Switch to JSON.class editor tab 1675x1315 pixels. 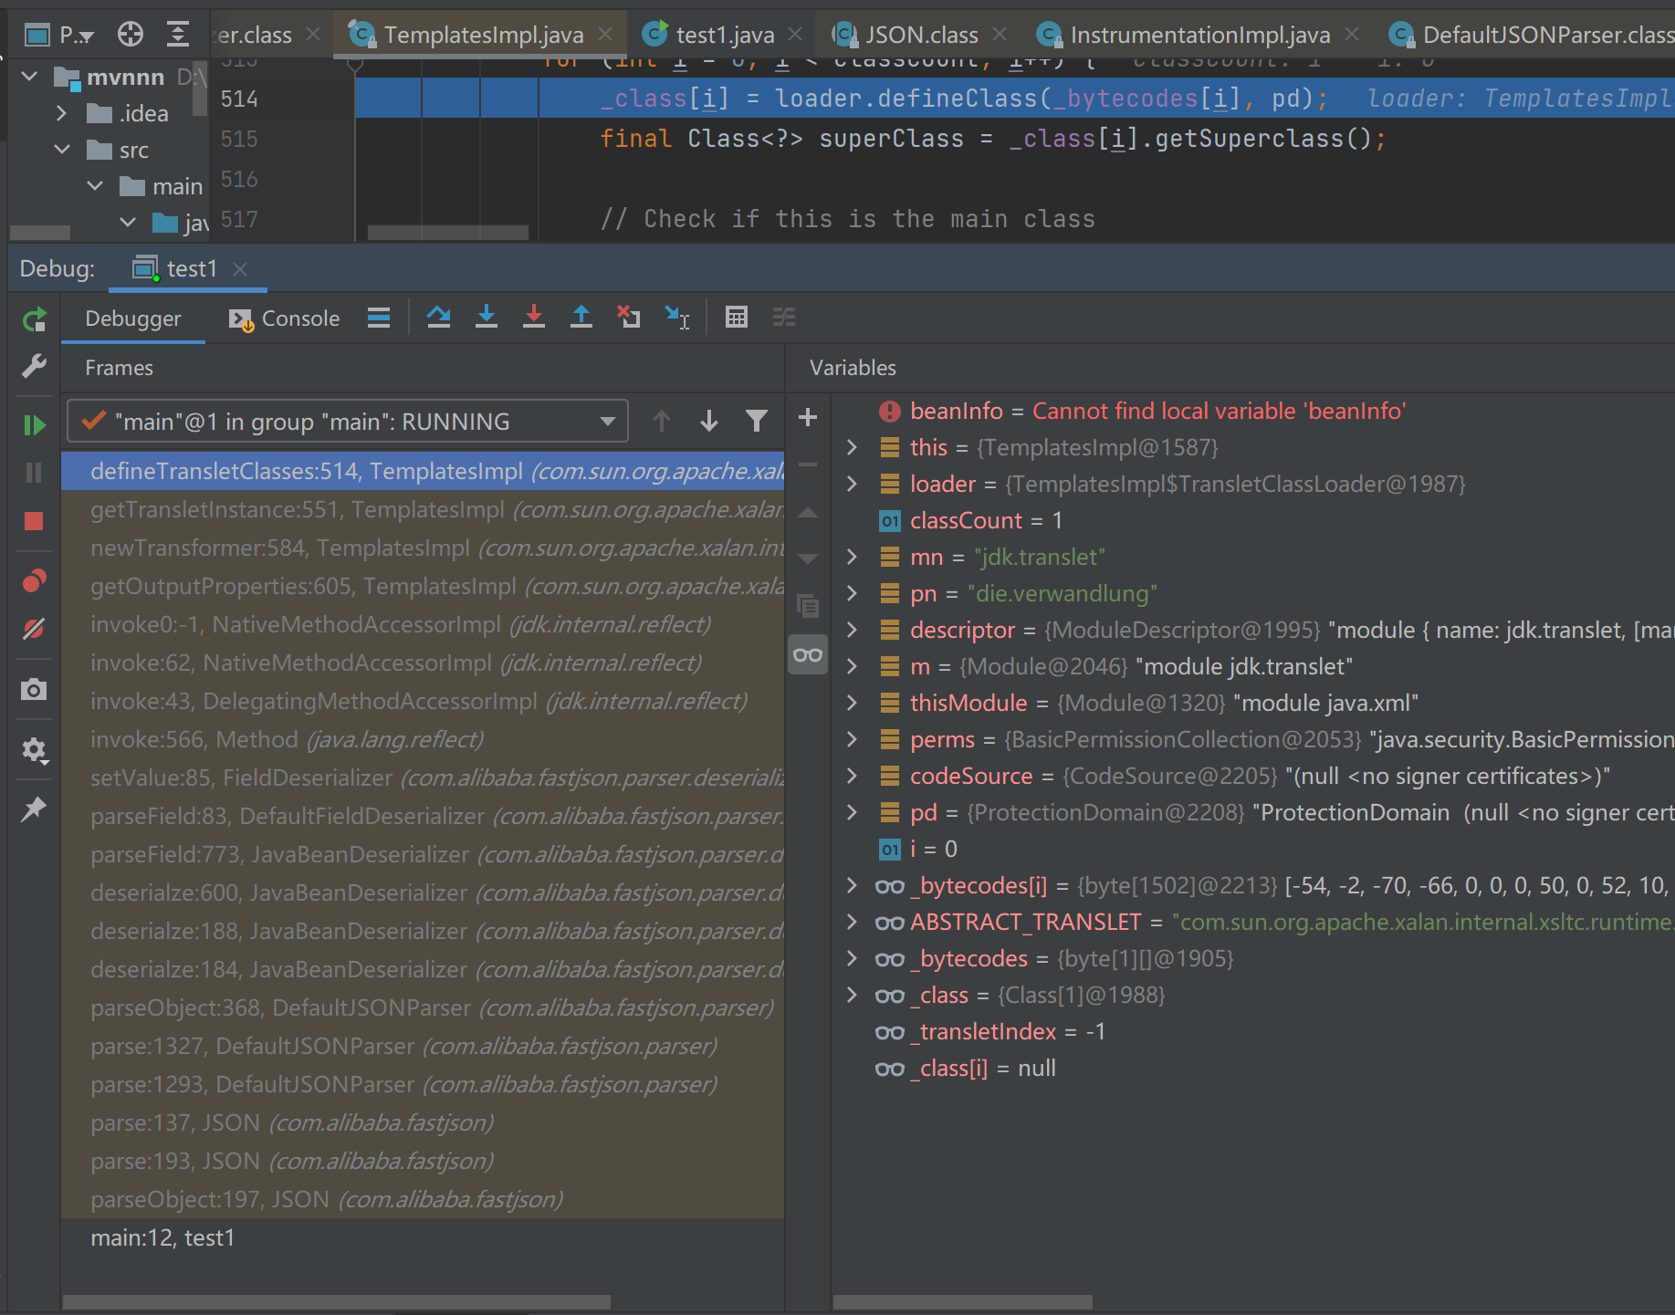pyautogui.click(x=921, y=35)
